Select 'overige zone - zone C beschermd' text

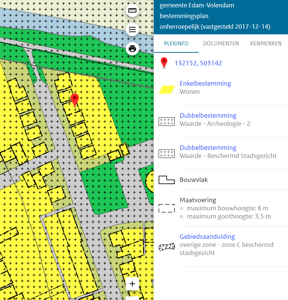[226, 245]
